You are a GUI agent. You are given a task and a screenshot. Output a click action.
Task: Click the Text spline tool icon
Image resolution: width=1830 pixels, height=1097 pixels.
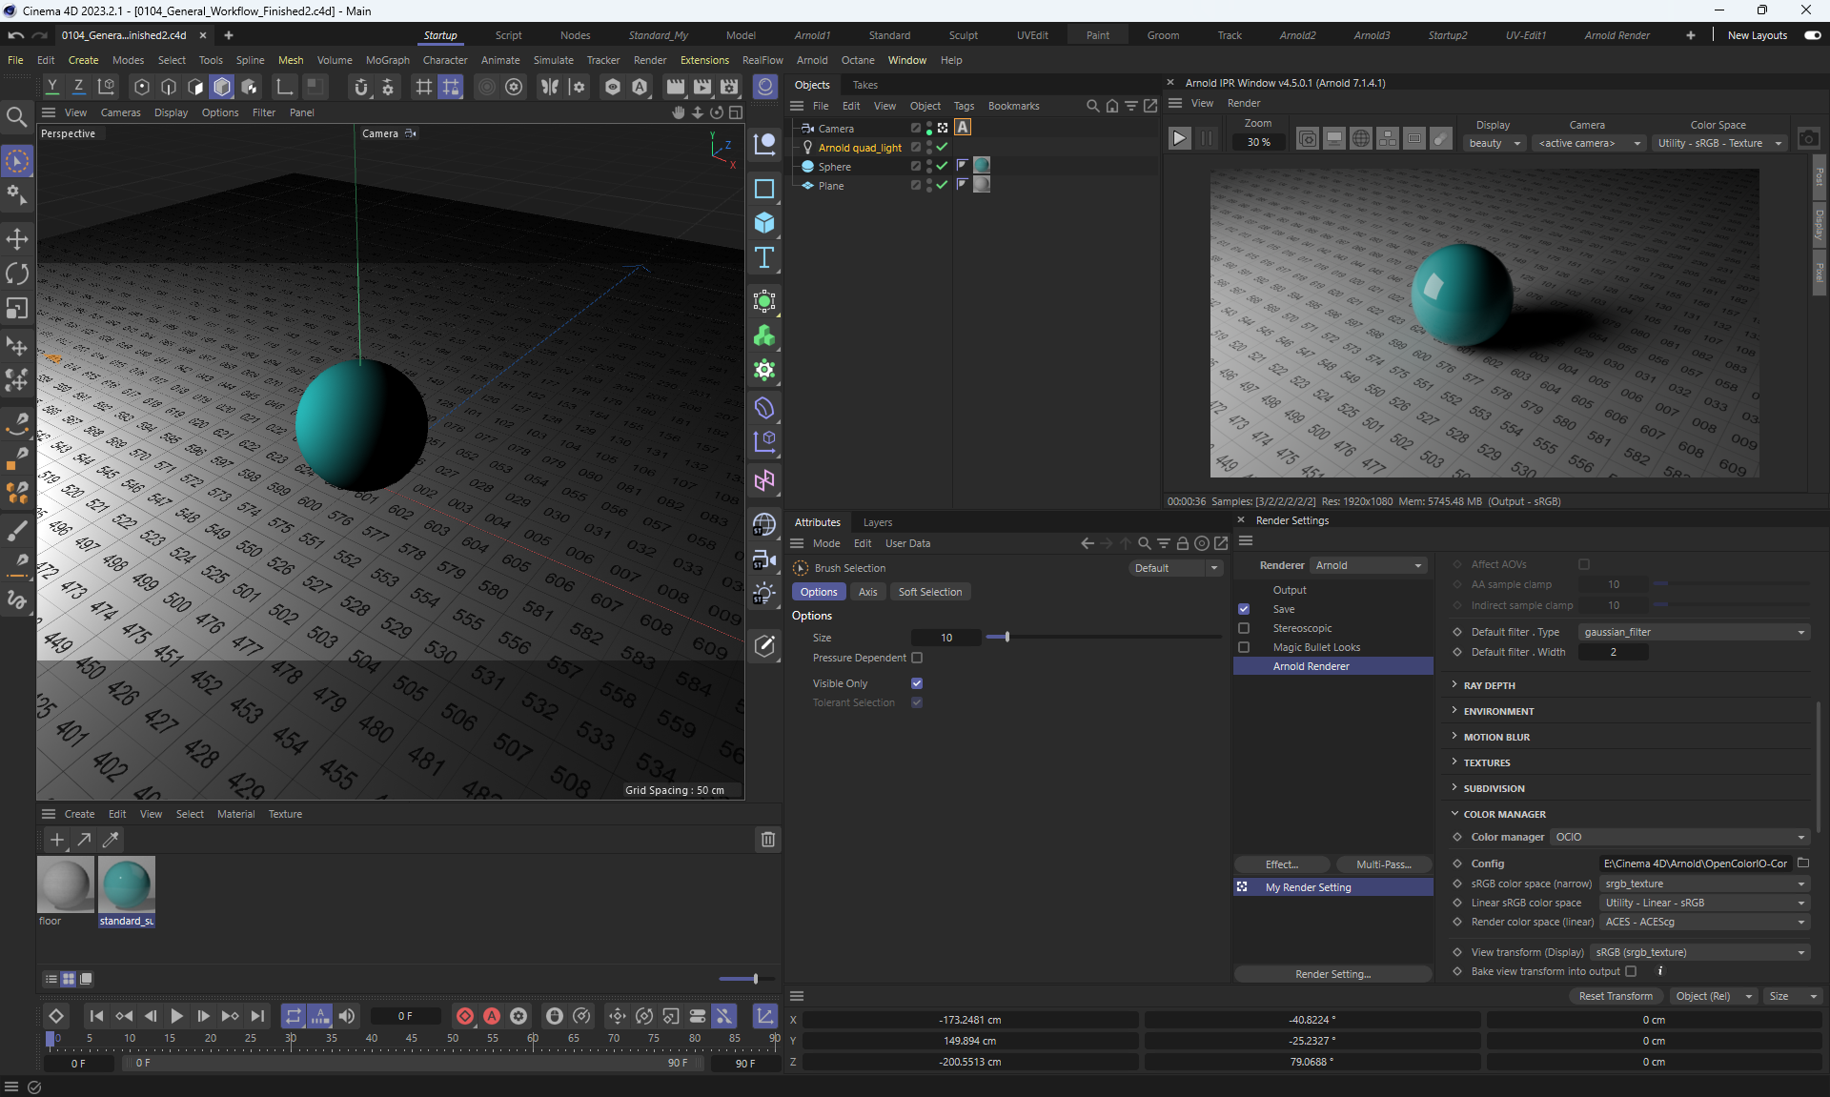point(764,258)
